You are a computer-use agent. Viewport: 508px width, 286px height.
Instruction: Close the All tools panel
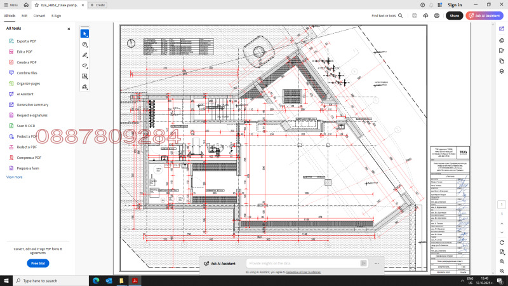coord(69,29)
